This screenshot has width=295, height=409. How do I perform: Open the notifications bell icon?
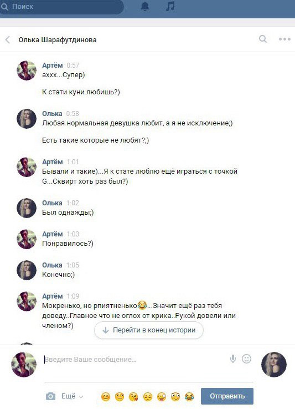[145, 7]
